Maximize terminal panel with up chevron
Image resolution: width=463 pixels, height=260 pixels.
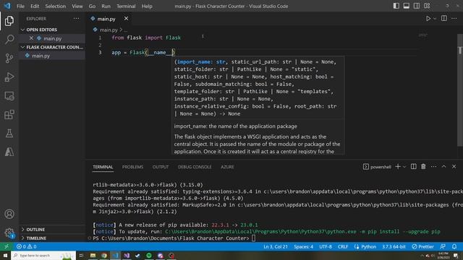point(443,167)
